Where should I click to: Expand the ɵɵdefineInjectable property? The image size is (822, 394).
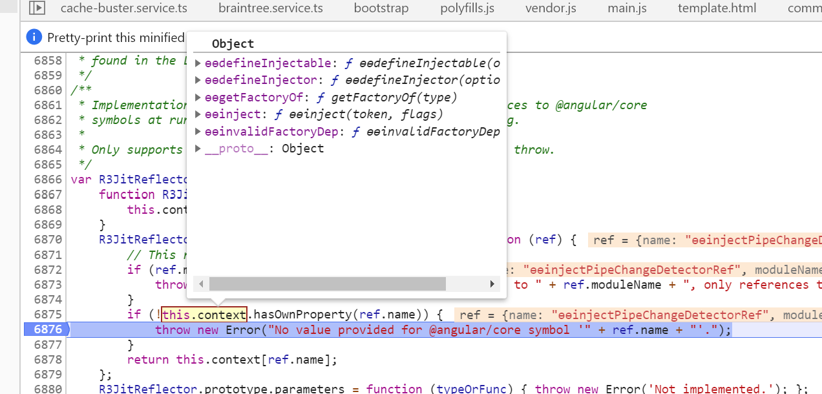pyautogui.click(x=198, y=63)
